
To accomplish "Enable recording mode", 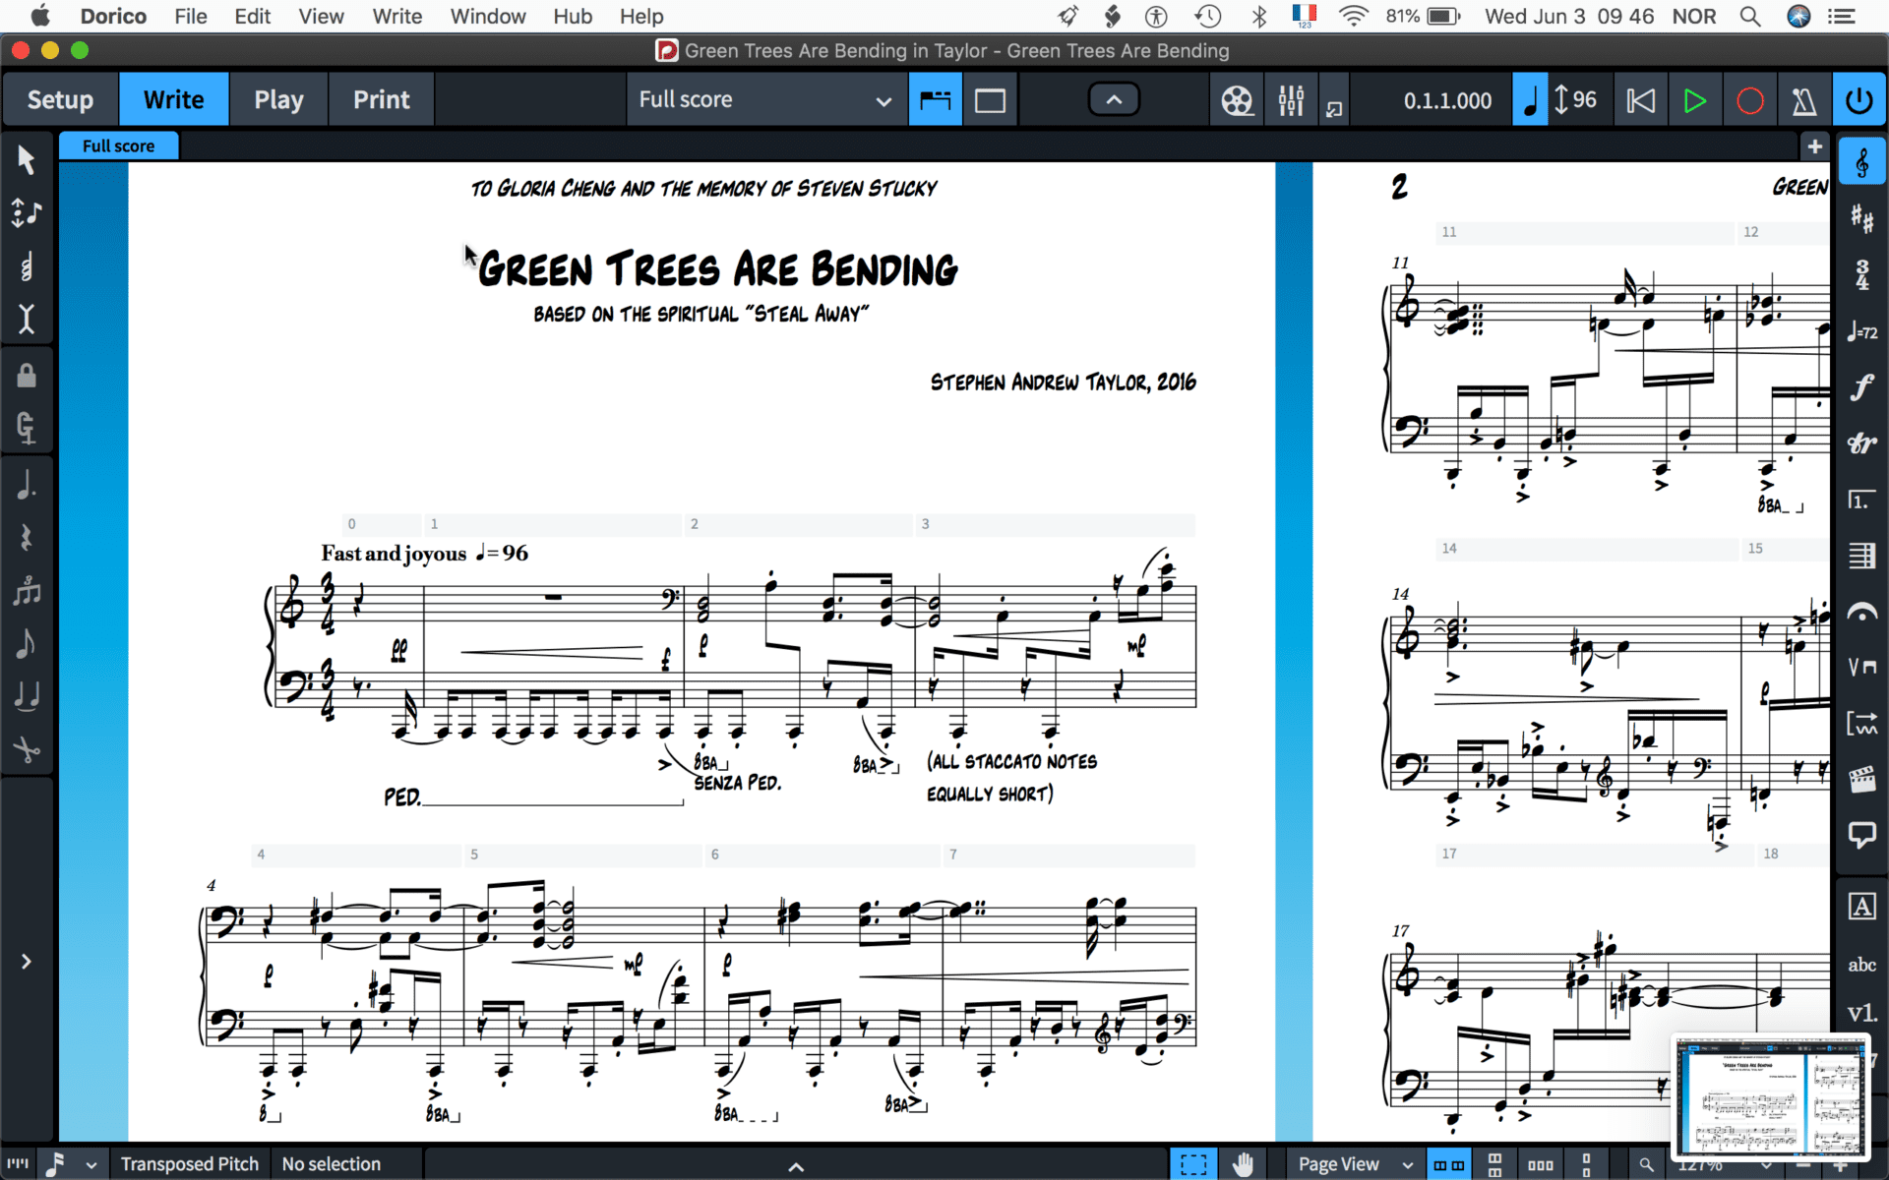I will coord(1749,99).
